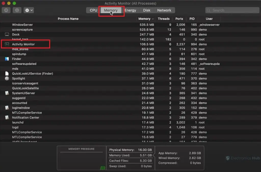Switch to the CPU tab
Viewport: 261px width, 172px height.
(93, 10)
